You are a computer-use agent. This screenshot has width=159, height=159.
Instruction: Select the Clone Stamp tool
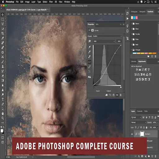(2, 66)
